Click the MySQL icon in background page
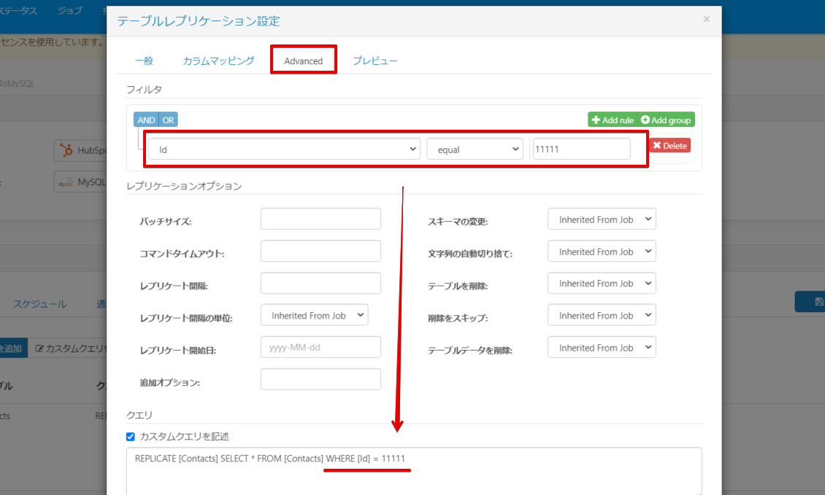The width and height of the screenshot is (825, 495). click(66, 182)
